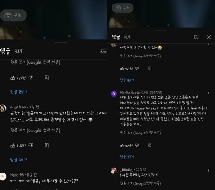Show original text under _Blinkie_ comment

click(x=141, y=183)
